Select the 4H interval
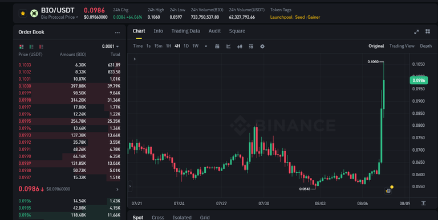This screenshot has height=220, width=438. click(177, 46)
